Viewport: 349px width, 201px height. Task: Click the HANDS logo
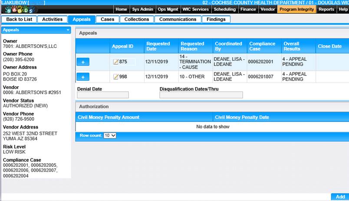pos(20,10)
